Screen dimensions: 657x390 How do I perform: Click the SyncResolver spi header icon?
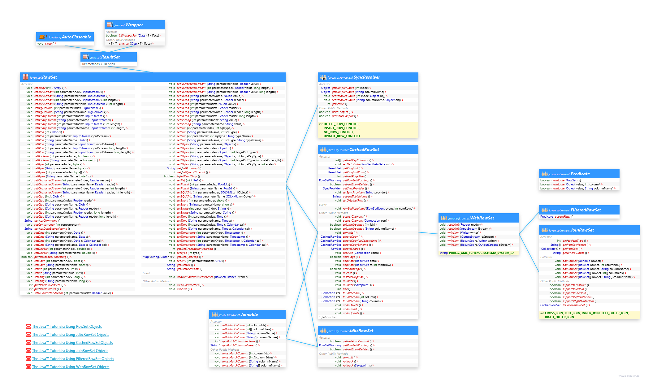coord(323,77)
